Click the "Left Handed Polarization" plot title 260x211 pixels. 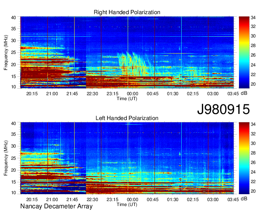(x=127, y=118)
